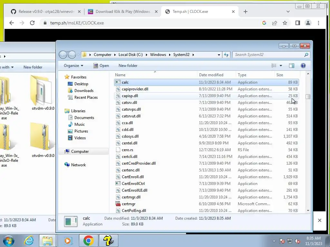
Task: Open the view options dropdown arrow
Action: [x=281, y=66]
